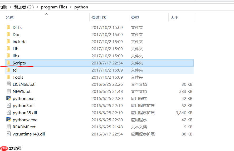Click the include folder icon
Viewport: 234px width, 151px height.
point(8,41)
